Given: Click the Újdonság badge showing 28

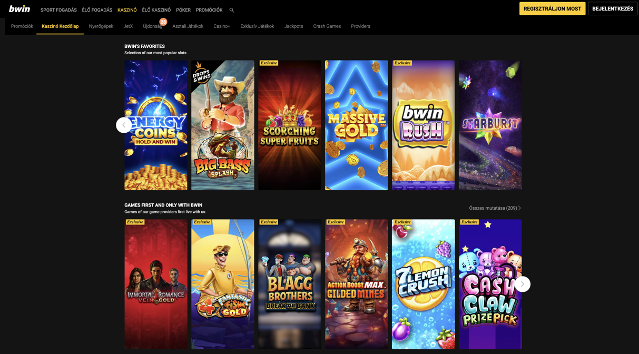Looking at the screenshot, I should (163, 22).
